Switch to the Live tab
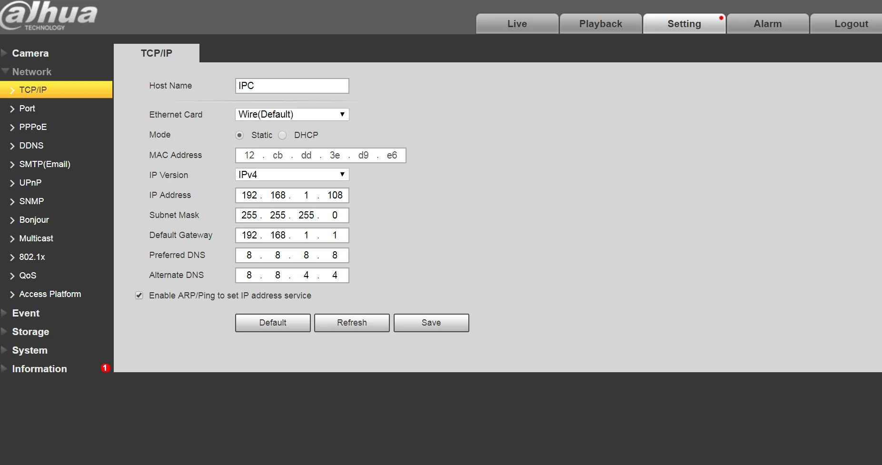The width and height of the screenshot is (882, 465). pyautogui.click(x=517, y=24)
